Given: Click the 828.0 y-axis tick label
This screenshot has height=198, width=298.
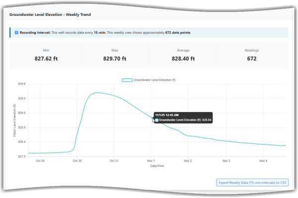Looking at the screenshot, I should click(22, 142).
